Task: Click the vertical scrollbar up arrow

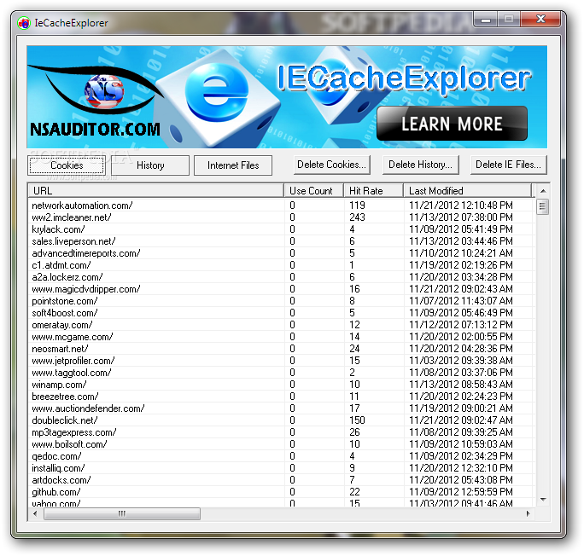Action: coord(543,191)
